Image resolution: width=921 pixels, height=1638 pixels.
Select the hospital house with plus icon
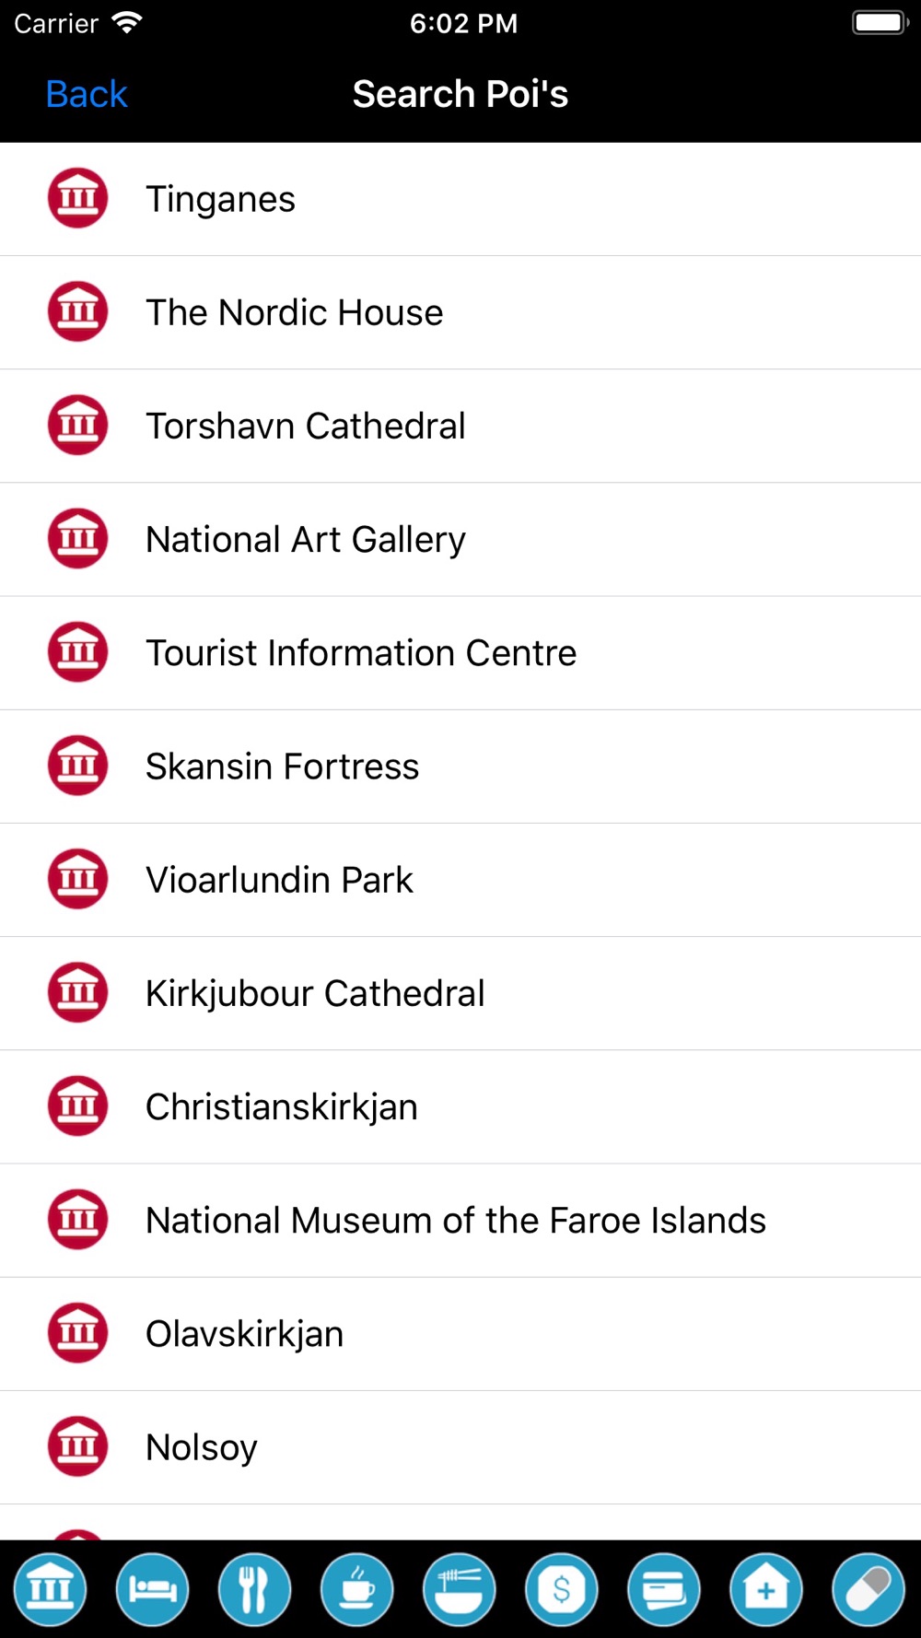(x=766, y=1589)
